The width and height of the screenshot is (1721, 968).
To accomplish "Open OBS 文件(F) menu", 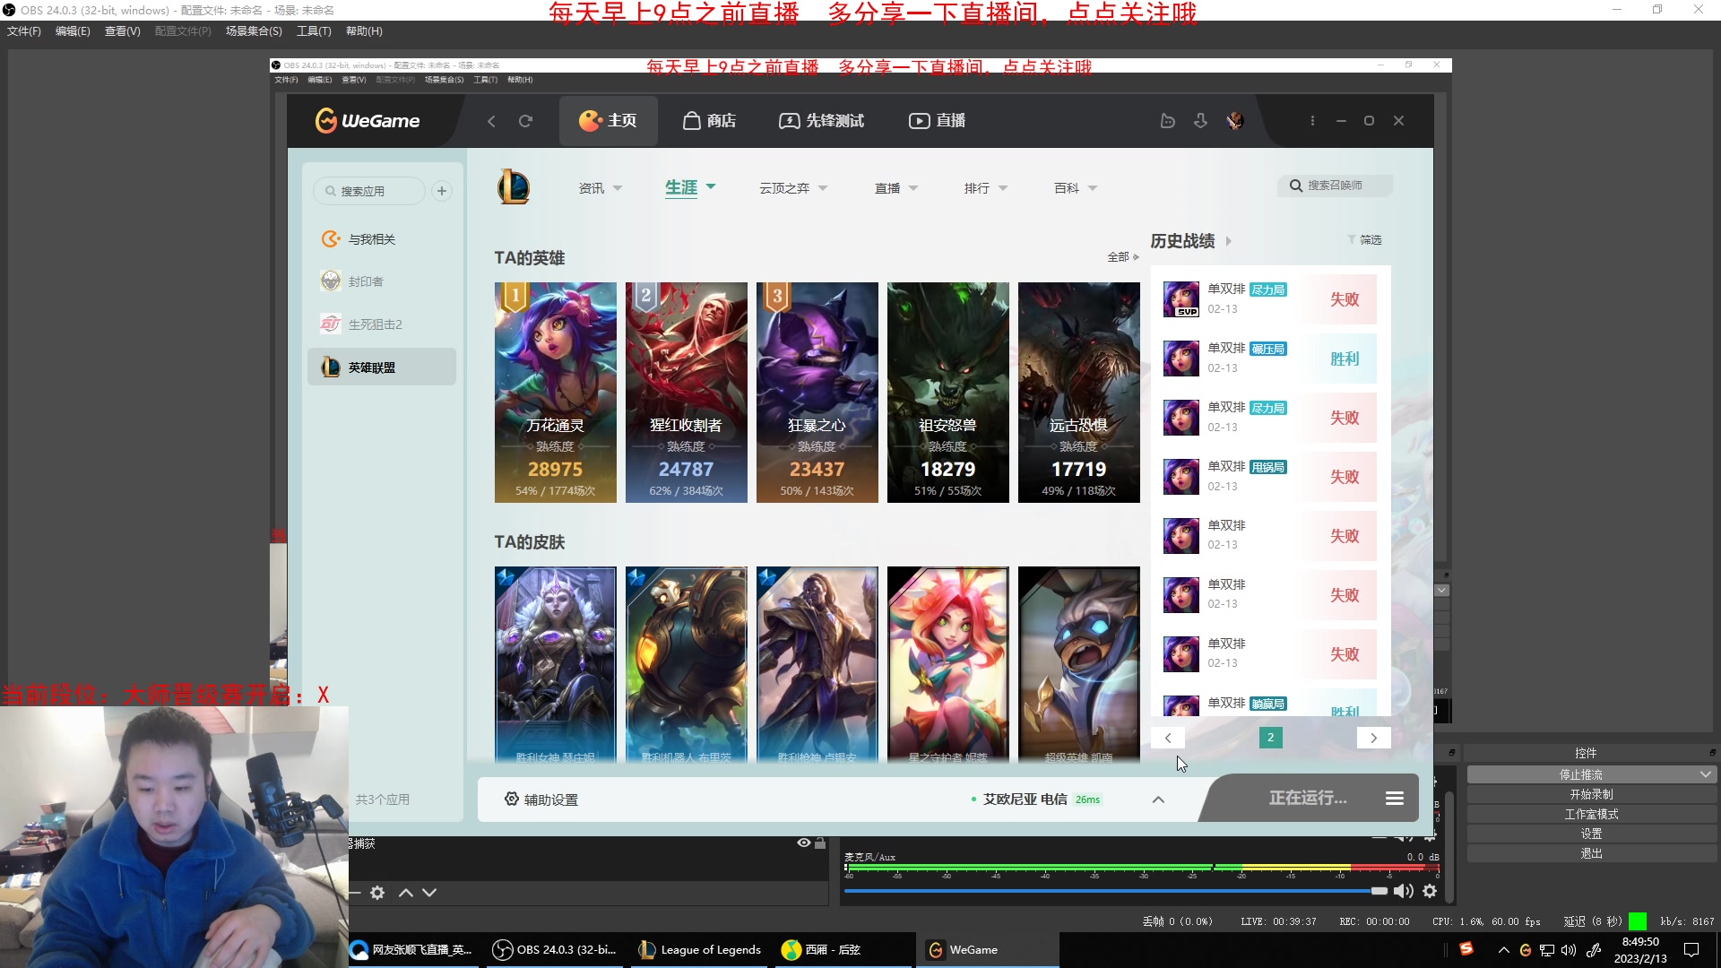I will tap(24, 31).
